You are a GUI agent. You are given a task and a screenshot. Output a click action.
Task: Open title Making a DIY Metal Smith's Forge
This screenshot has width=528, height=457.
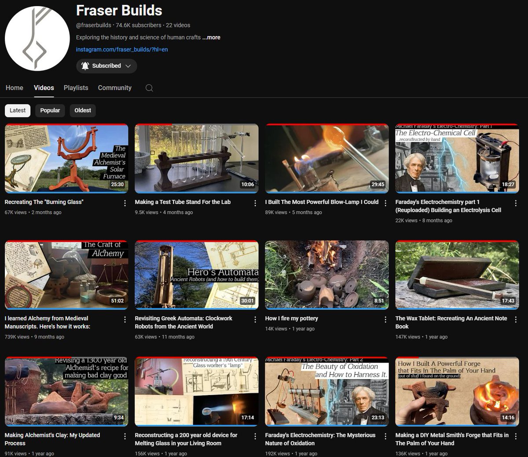coord(452,439)
